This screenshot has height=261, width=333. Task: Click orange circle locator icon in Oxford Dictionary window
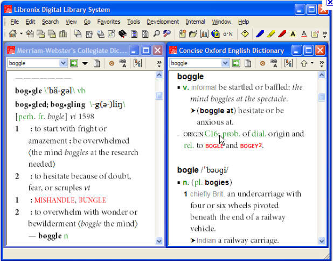(262, 63)
